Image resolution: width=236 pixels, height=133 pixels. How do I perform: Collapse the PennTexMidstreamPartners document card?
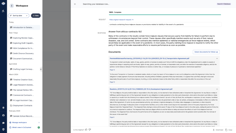pyautogui.click(x=217, y=58)
